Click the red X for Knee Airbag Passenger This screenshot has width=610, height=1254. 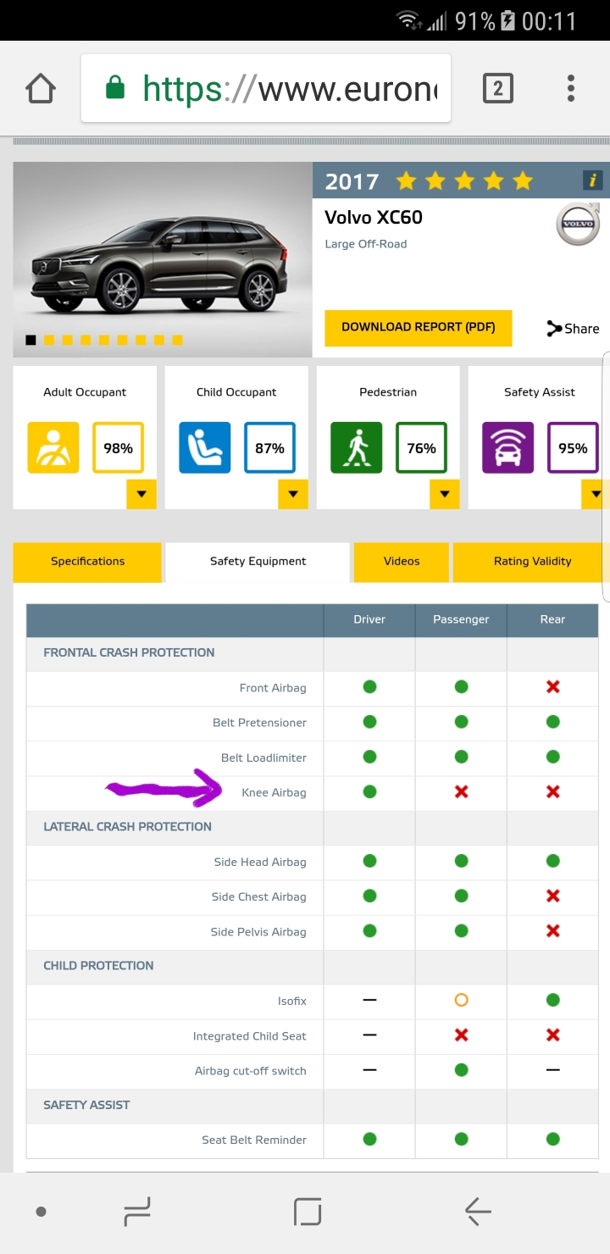(461, 791)
